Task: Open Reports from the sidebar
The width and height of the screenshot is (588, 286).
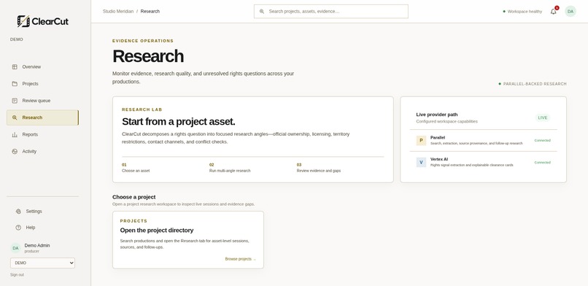Action: pyautogui.click(x=43, y=134)
